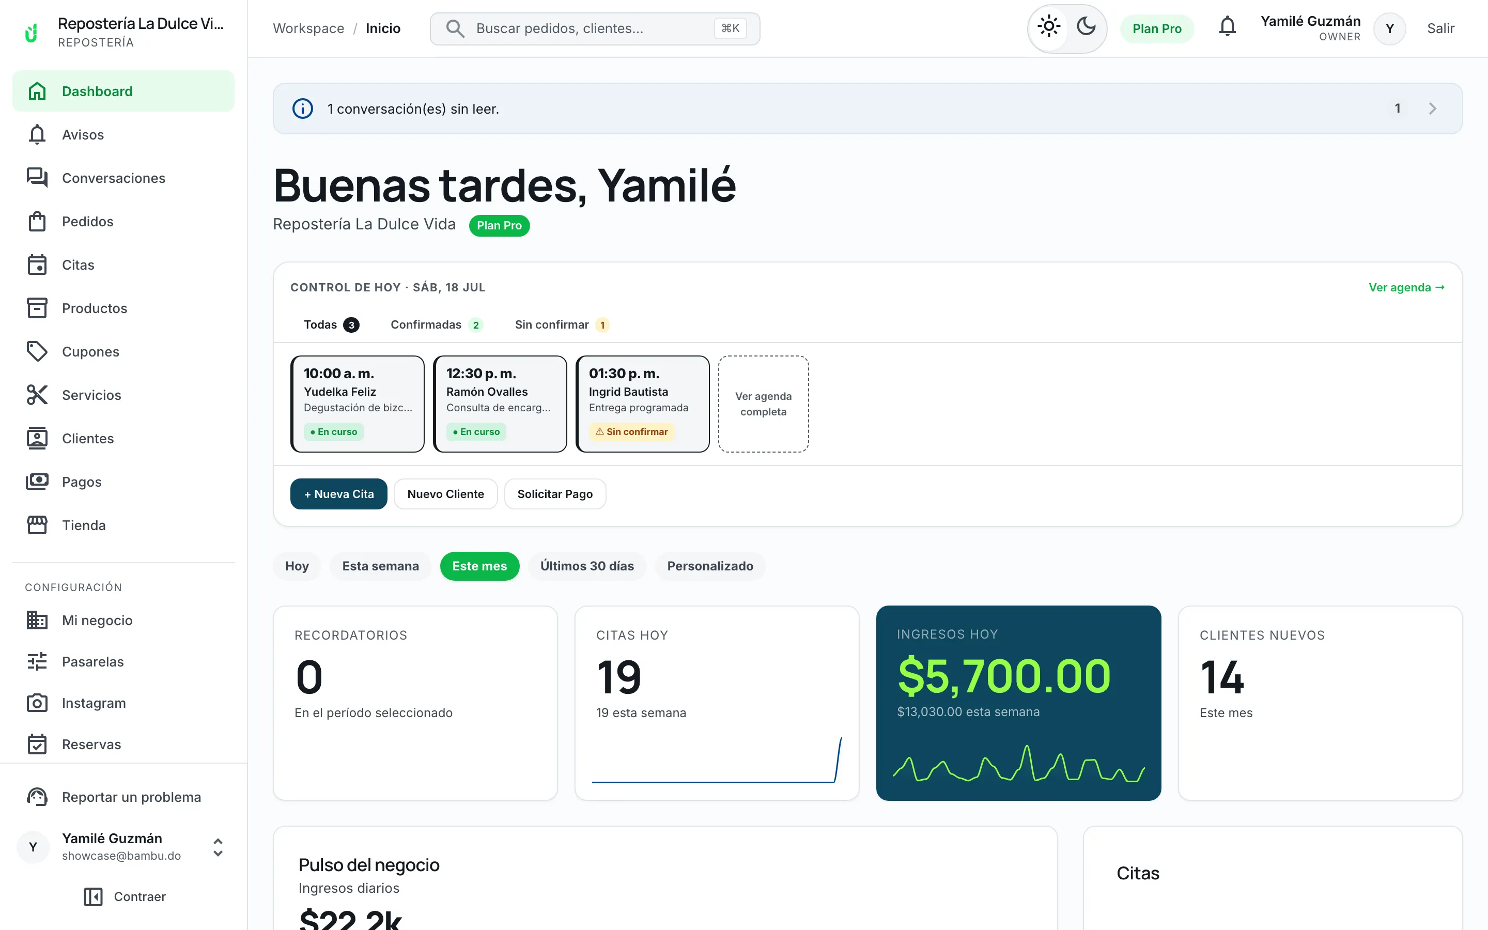Go to Pedidos shopping bag icon
The width and height of the screenshot is (1488, 930).
click(x=37, y=222)
